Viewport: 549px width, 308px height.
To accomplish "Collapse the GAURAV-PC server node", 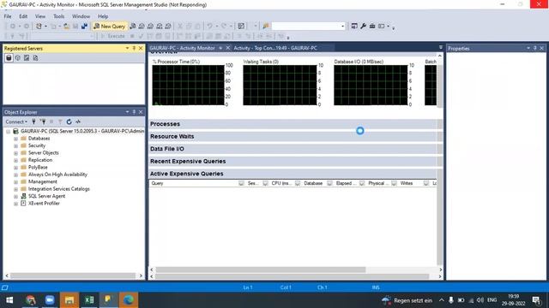I will [x=9, y=131].
